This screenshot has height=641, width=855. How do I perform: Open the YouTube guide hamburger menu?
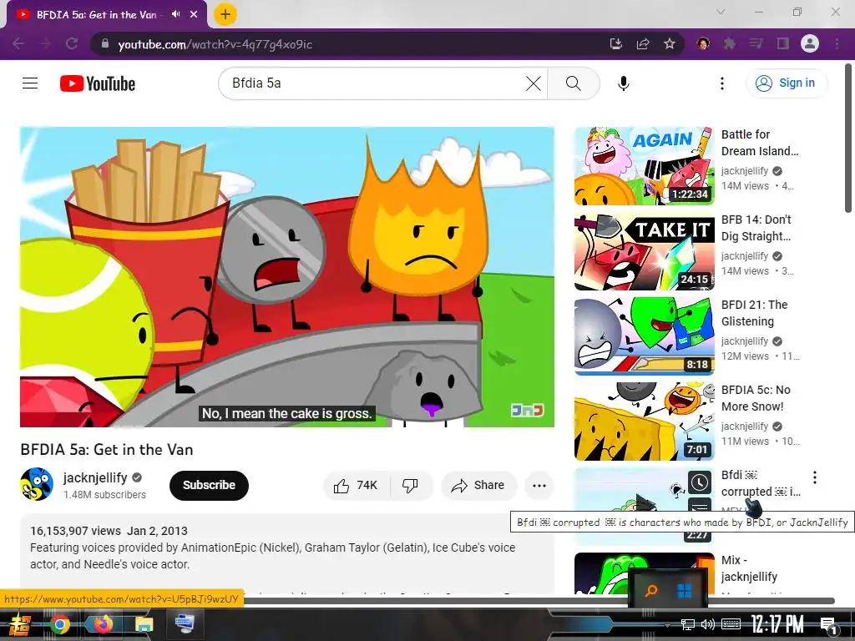point(30,83)
